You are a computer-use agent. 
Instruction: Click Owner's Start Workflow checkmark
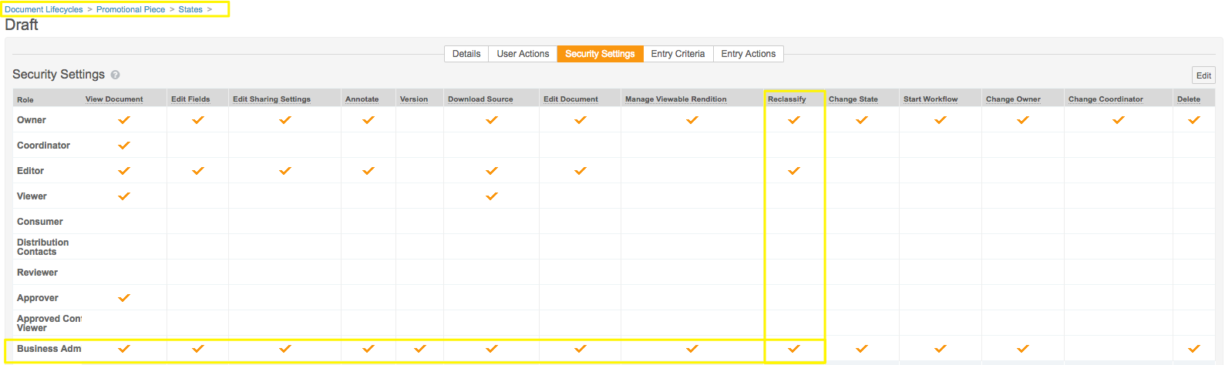(x=941, y=120)
